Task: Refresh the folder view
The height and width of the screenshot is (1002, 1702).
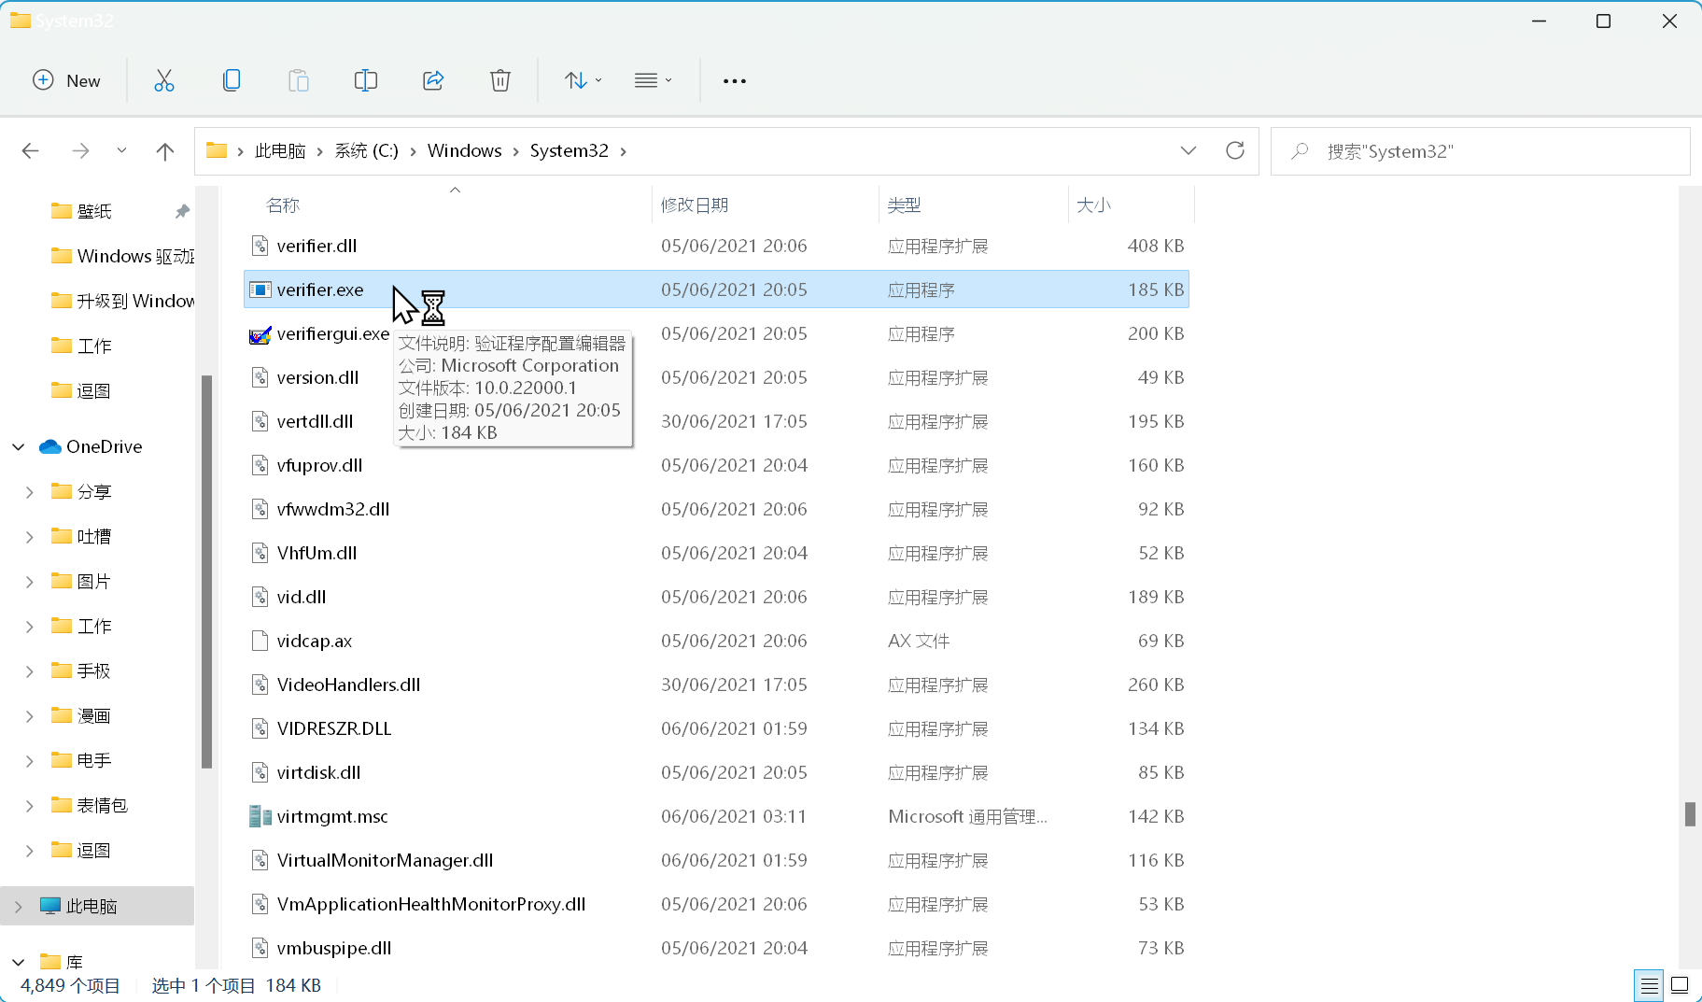Action: [1234, 150]
